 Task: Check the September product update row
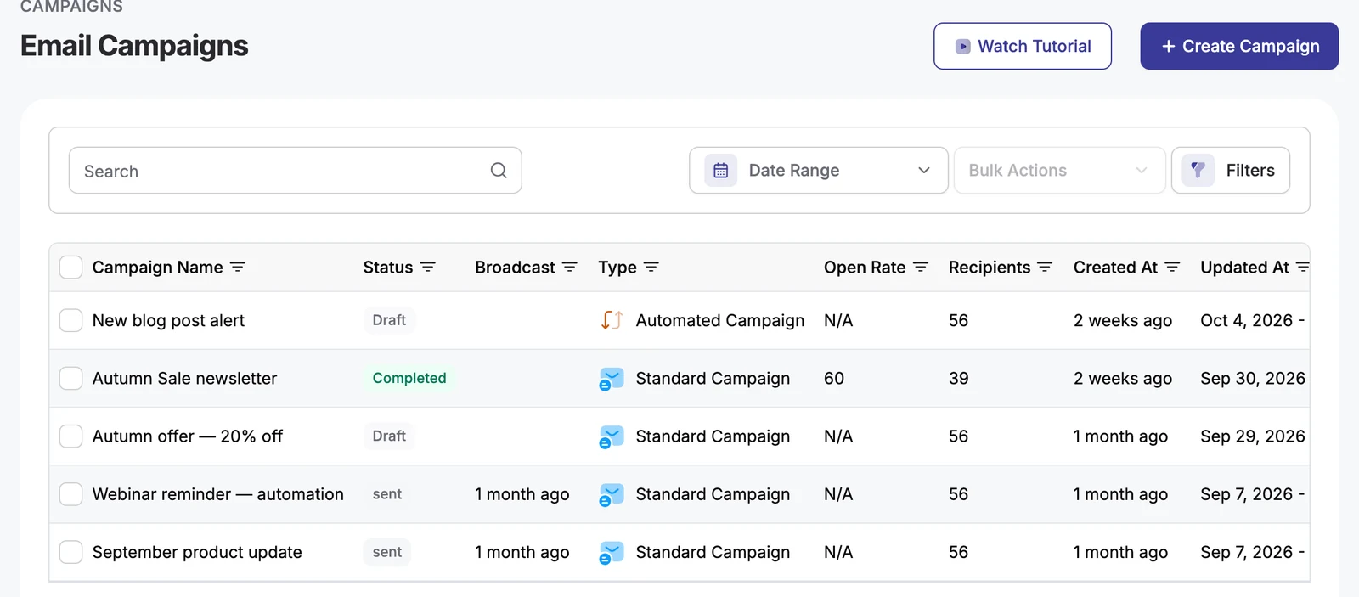point(71,552)
